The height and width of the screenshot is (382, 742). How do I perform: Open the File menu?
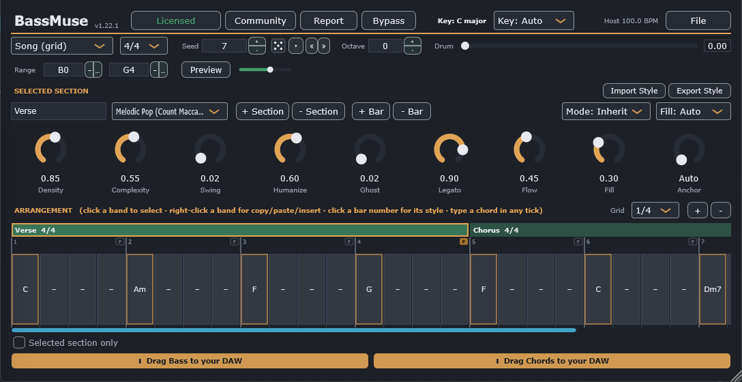click(698, 21)
